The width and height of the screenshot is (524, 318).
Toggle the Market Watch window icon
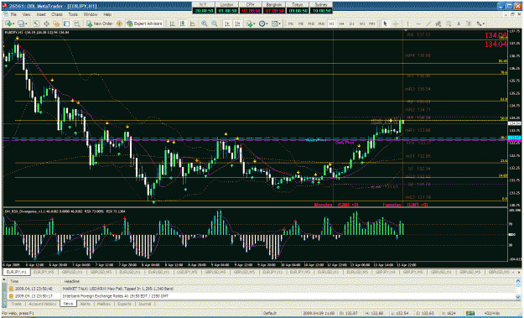pos(36,23)
